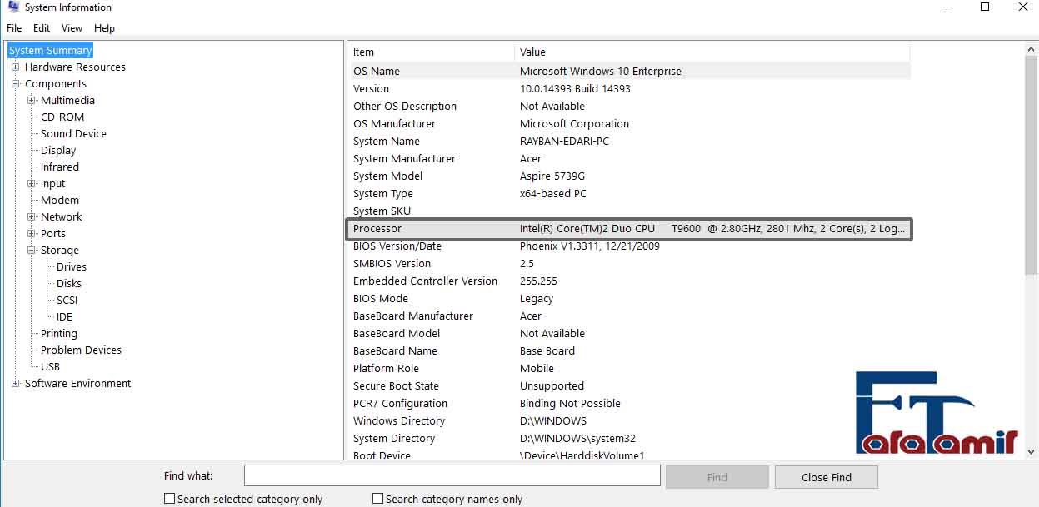
Task: Select Disks under Storage
Action: 69,284
